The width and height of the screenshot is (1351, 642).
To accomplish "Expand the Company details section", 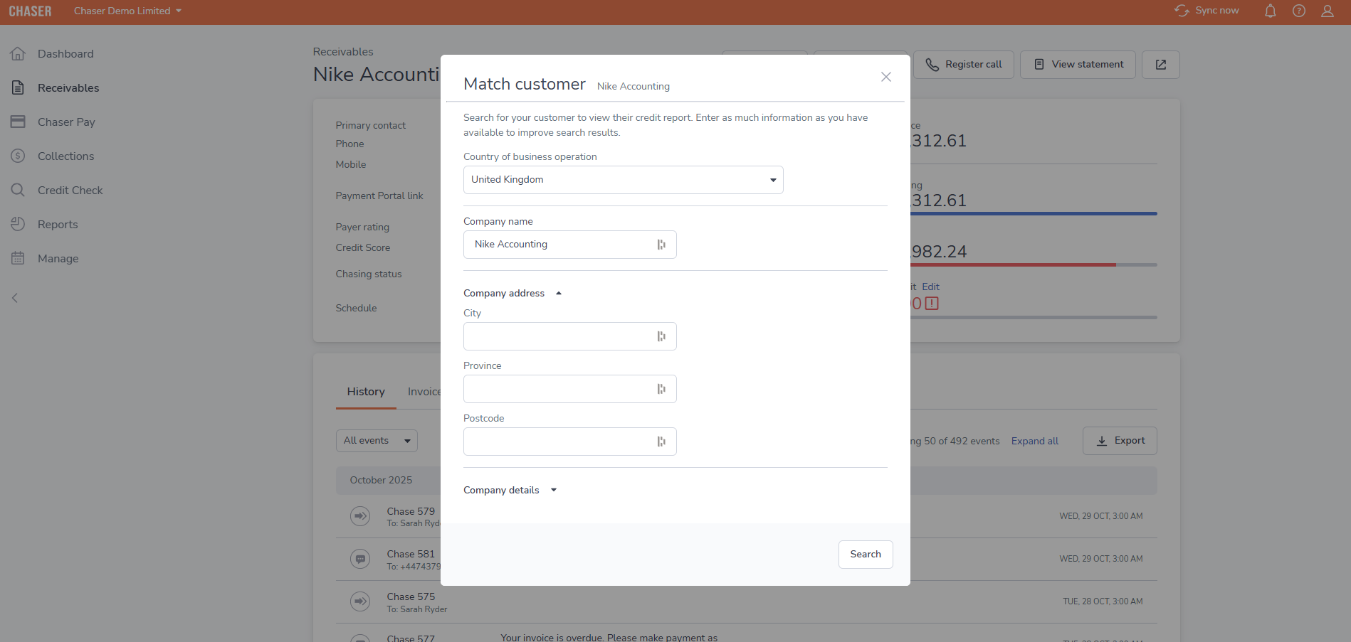I will pyautogui.click(x=554, y=490).
